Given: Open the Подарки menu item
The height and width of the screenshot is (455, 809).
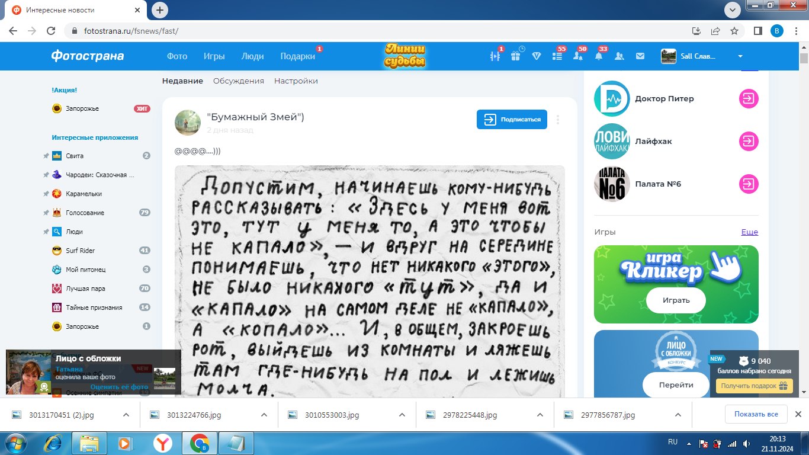Looking at the screenshot, I should tap(298, 56).
